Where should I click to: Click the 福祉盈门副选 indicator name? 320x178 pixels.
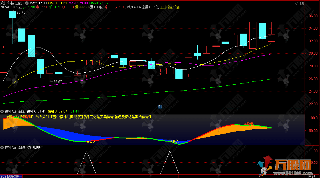15,148
